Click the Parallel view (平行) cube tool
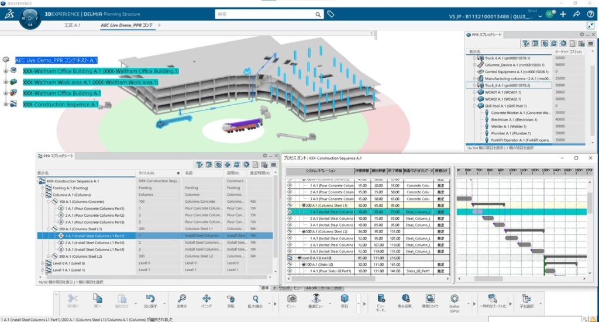Viewport: 599px width, 322px height. pos(345,300)
